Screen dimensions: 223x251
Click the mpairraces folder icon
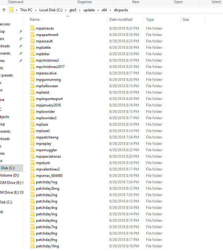pos(32,28)
